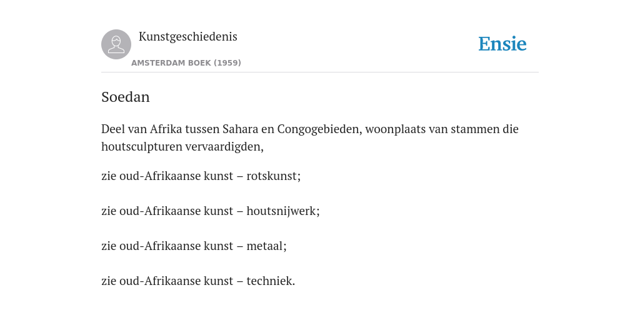Screen dimensions: 640x320
Task: Click the word 'houtsnijwerk;'
Action: (x=283, y=211)
